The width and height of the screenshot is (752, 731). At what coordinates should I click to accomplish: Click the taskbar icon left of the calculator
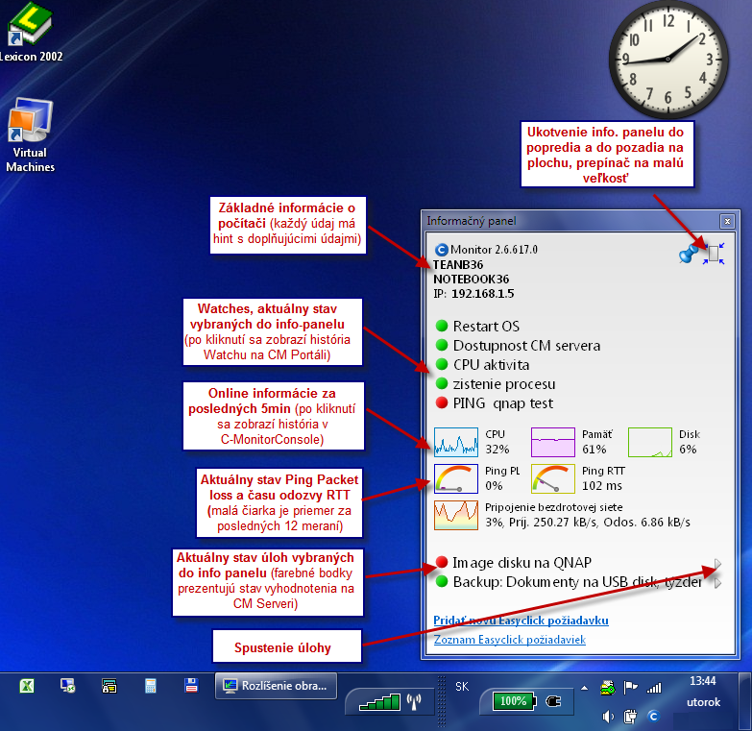(x=109, y=686)
